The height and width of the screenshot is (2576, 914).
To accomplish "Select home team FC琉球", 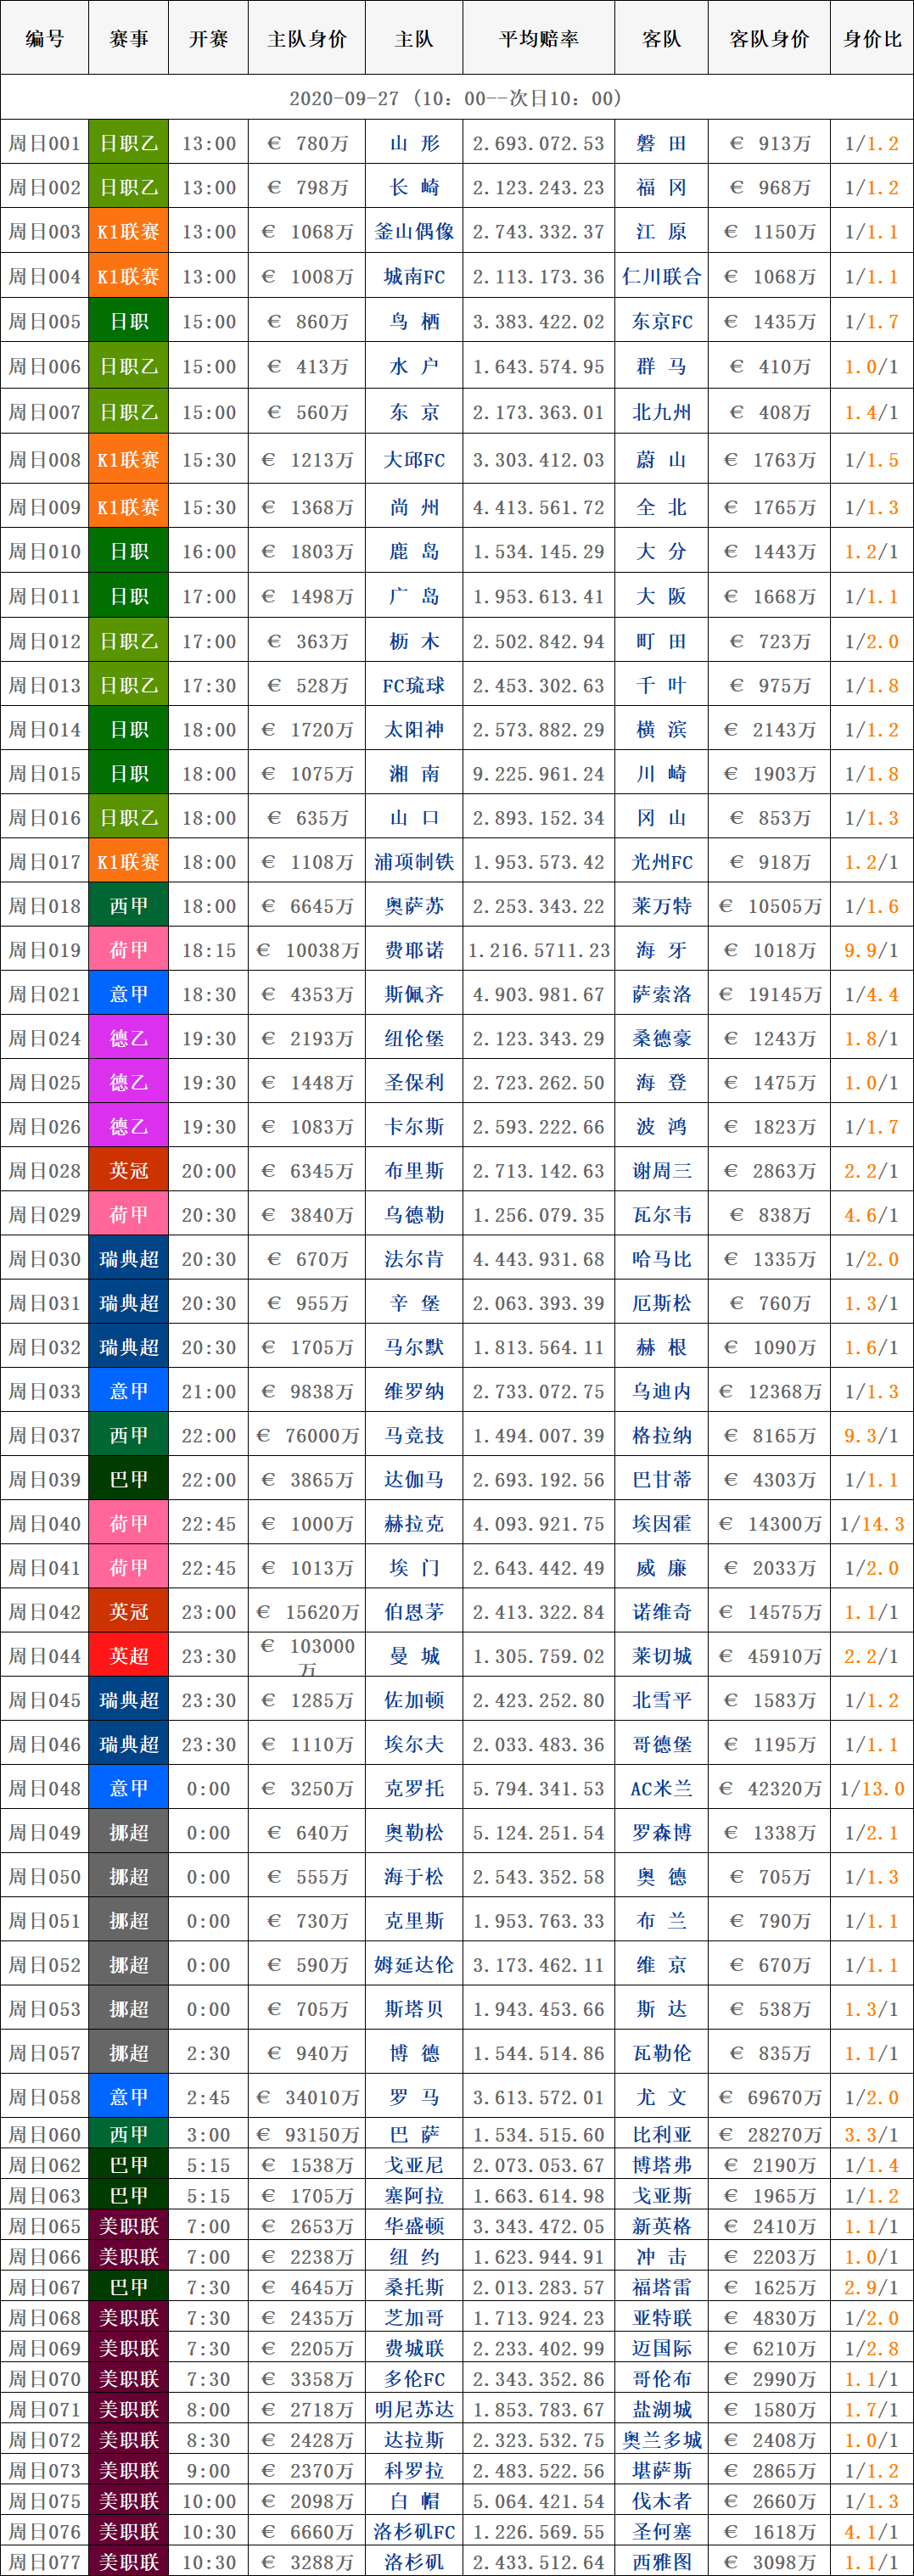I will pyautogui.click(x=414, y=685).
